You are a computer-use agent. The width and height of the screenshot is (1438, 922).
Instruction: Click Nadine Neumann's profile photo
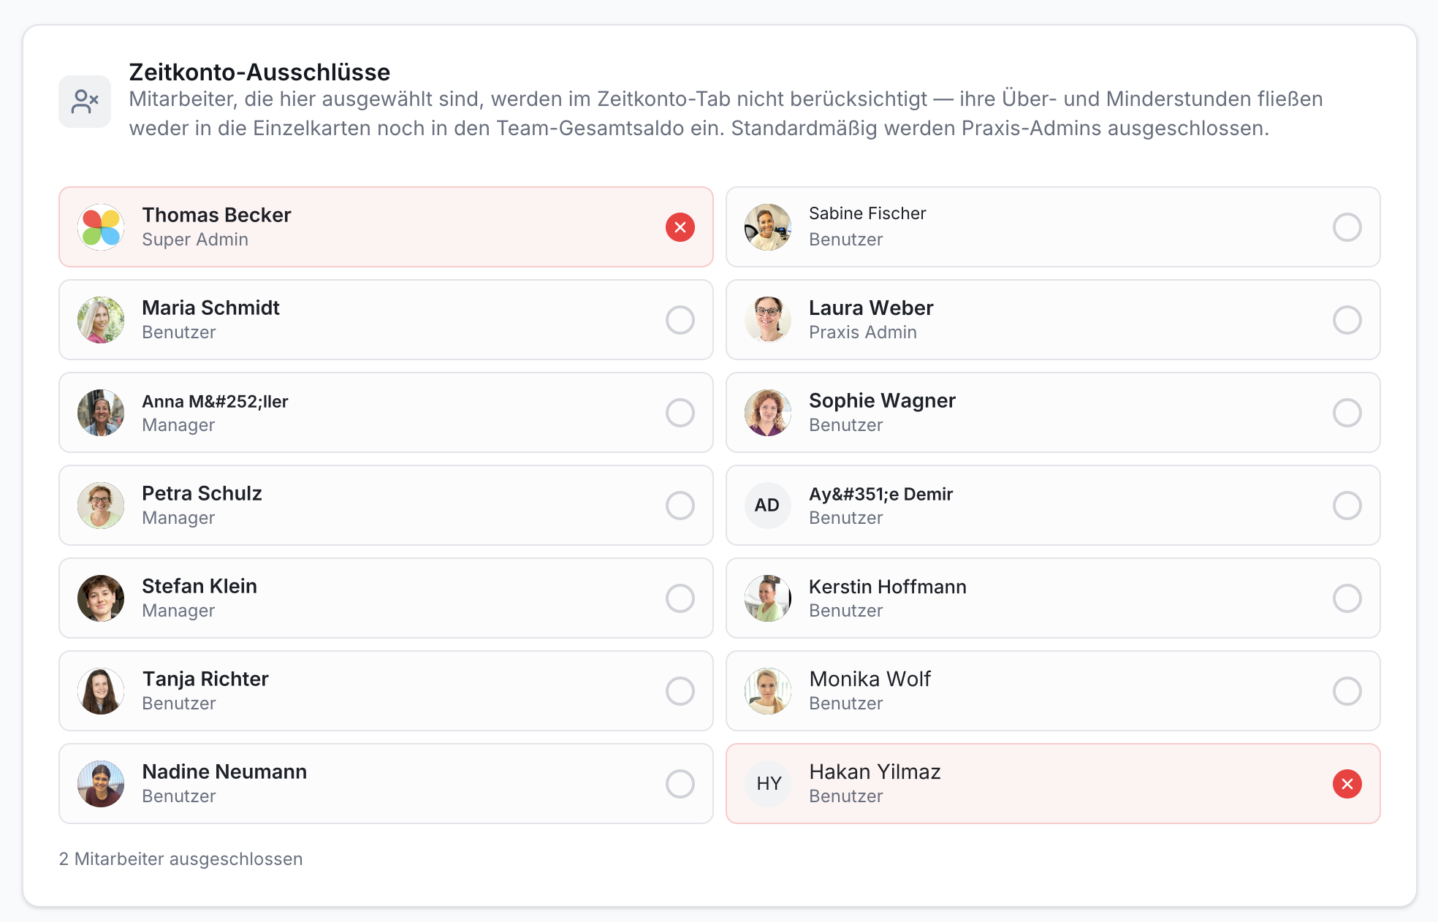(101, 784)
